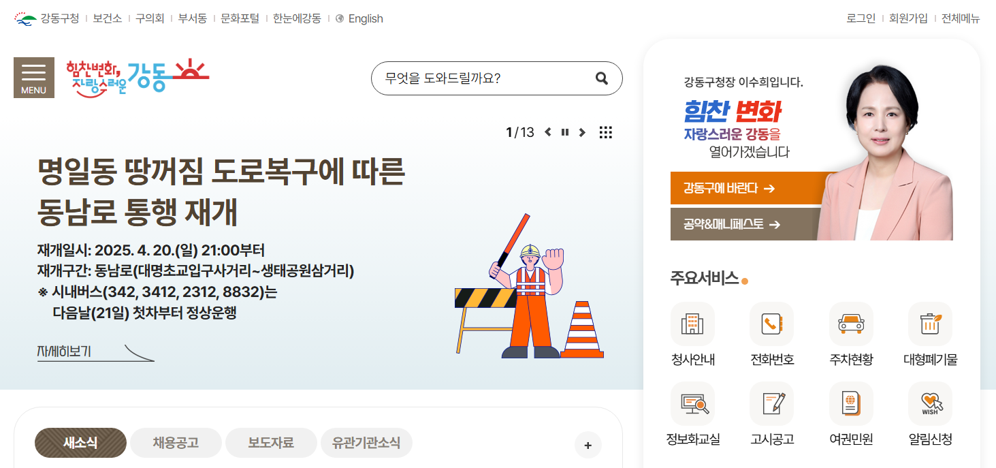Click the magnifier search icon
The width and height of the screenshot is (996, 468).
pyautogui.click(x=602, y=78)
